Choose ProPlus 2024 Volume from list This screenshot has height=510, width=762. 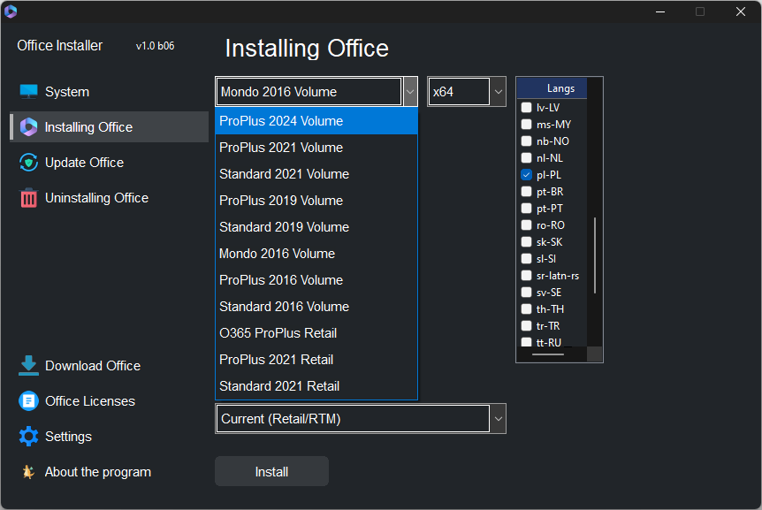tap(316, 121)
